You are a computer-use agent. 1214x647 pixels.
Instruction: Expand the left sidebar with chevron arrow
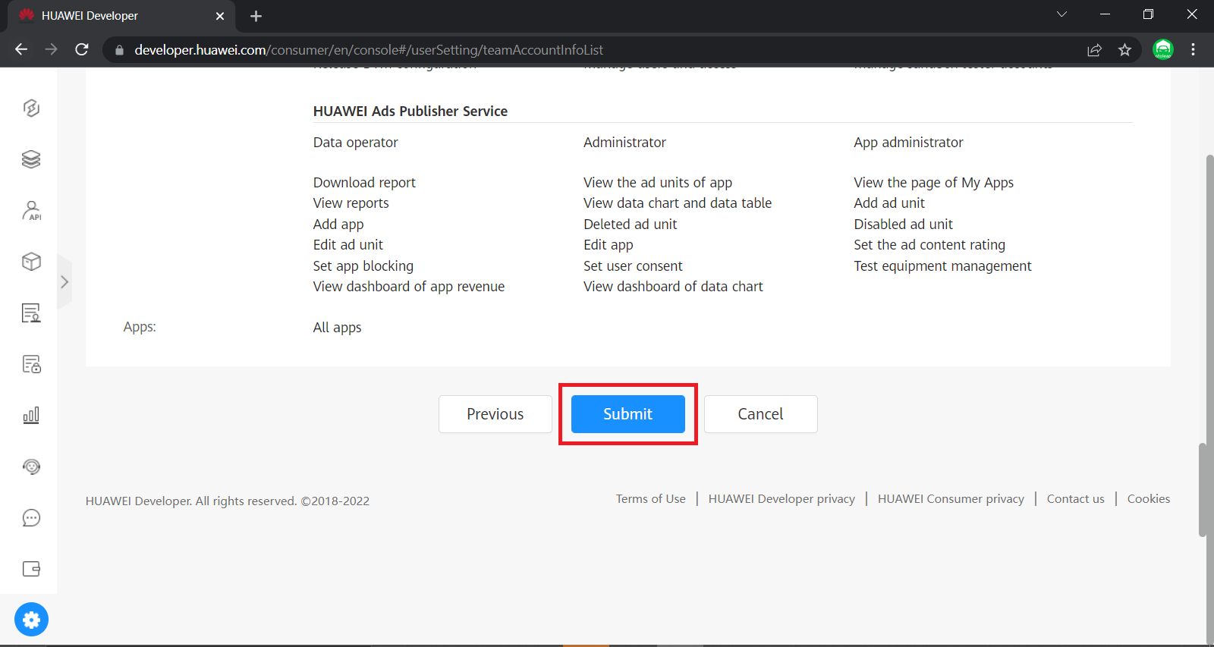click(x=64, y=282)
